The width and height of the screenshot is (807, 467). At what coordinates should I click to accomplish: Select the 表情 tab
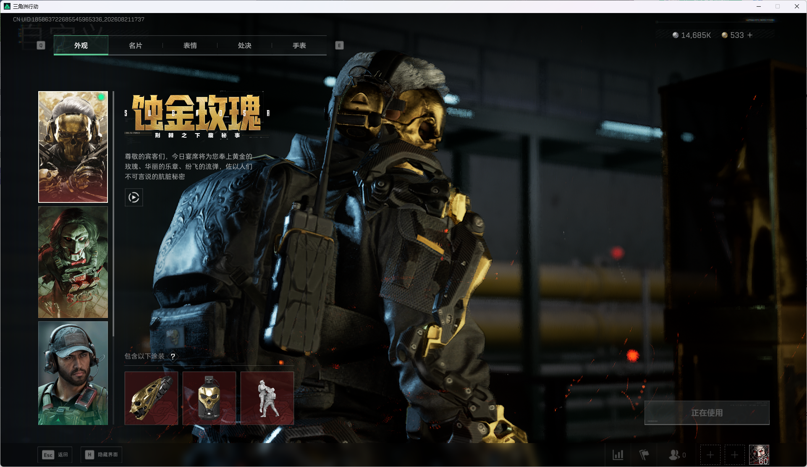[x=190, y=45]
